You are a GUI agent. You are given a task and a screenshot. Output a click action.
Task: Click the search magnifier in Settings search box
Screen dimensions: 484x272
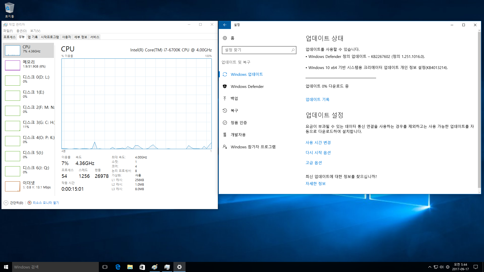point(293,50)
